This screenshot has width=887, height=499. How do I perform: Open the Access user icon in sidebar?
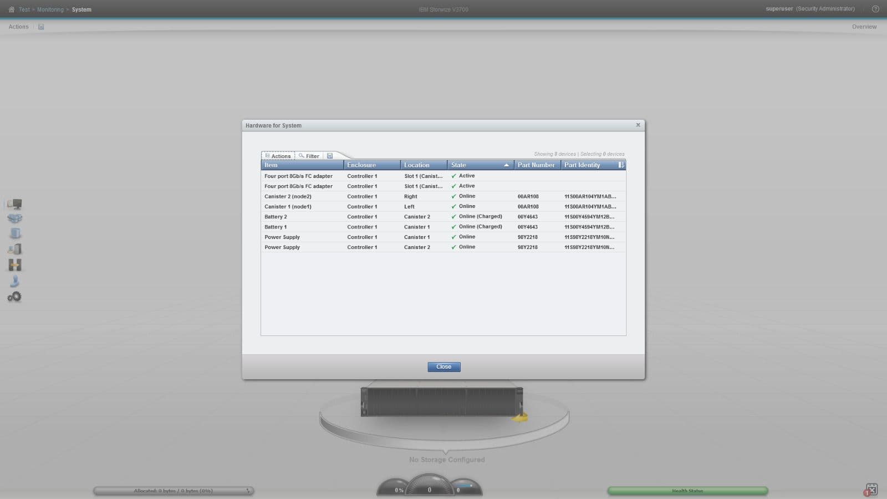[x=14, y=281]
